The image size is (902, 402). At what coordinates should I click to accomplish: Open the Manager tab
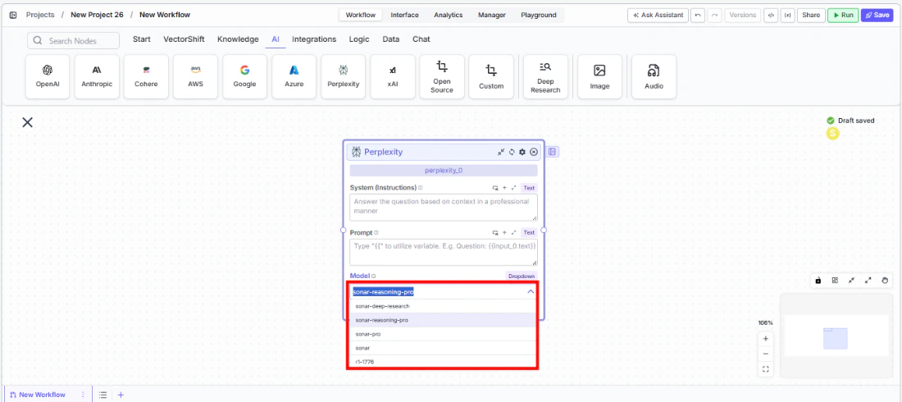click(492, 15)
